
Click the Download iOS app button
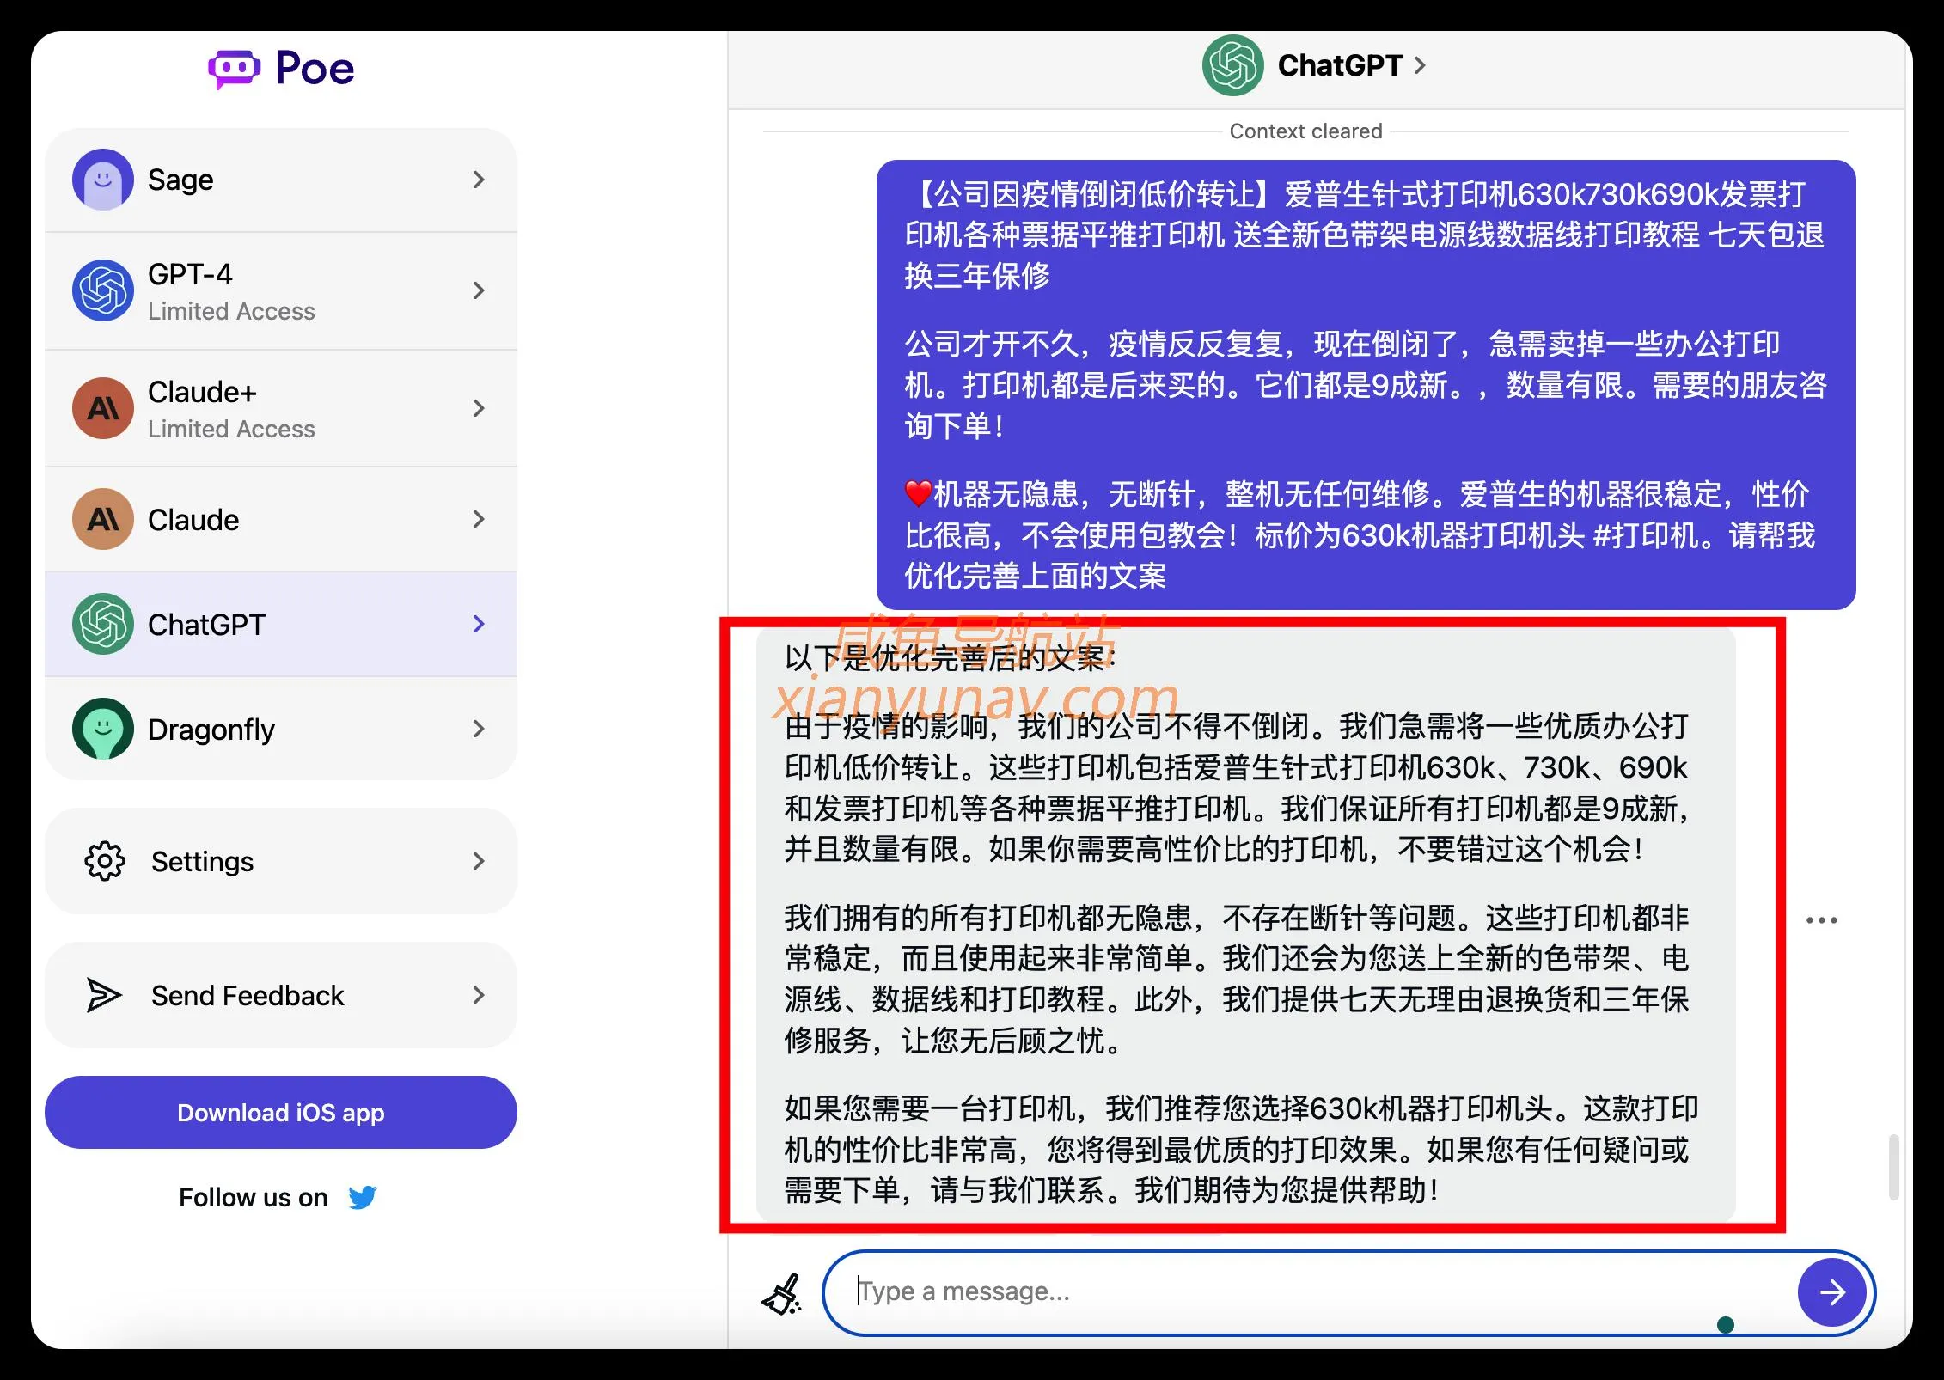click(x=280, y=1112)
